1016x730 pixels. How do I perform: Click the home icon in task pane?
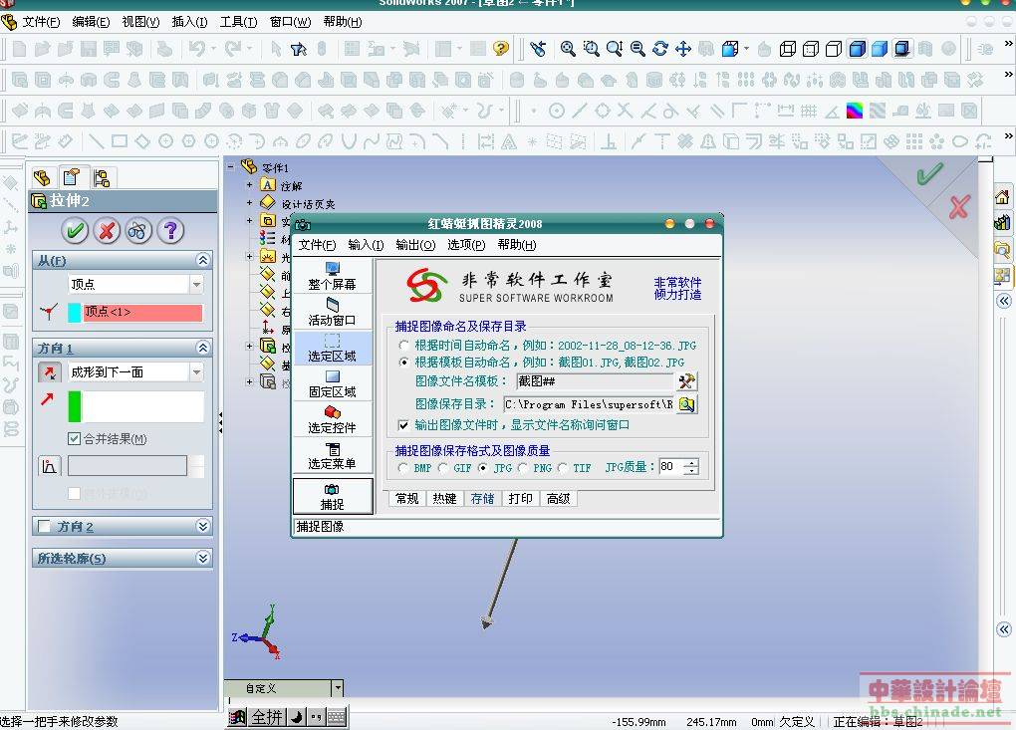coord(1002,196)
